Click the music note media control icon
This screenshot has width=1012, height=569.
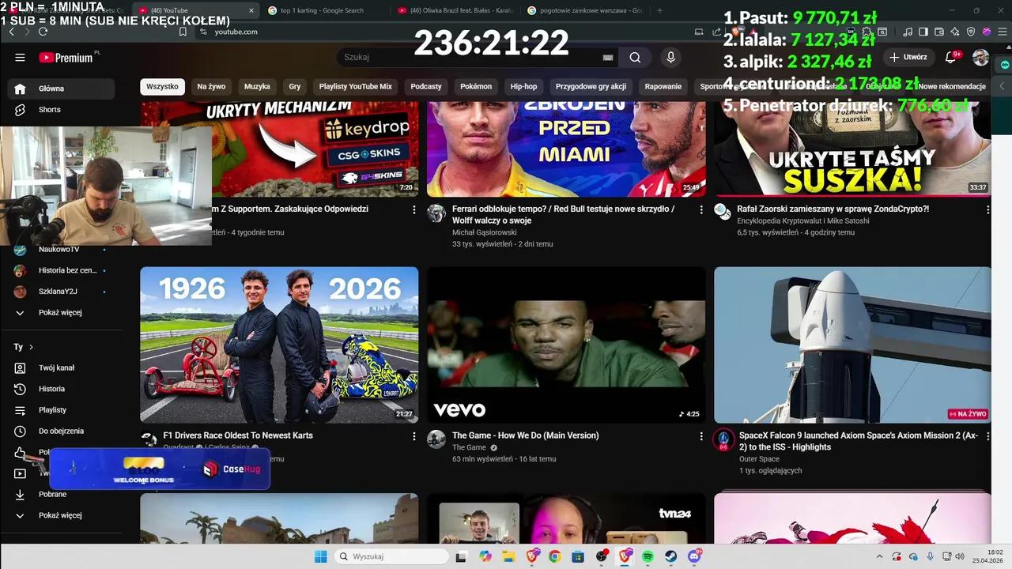click(908, 32)
